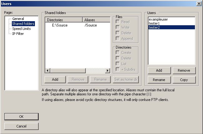Open the General page
Image resolution: width=203 pixels, height=134 pixels.
18,19
